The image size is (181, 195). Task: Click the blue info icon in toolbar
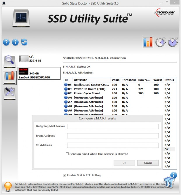pos(15,42)
